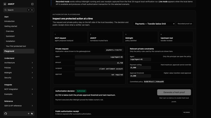The image size is (211, 118).
Task: Click Generate a fresh proof button
Action: 174,92
